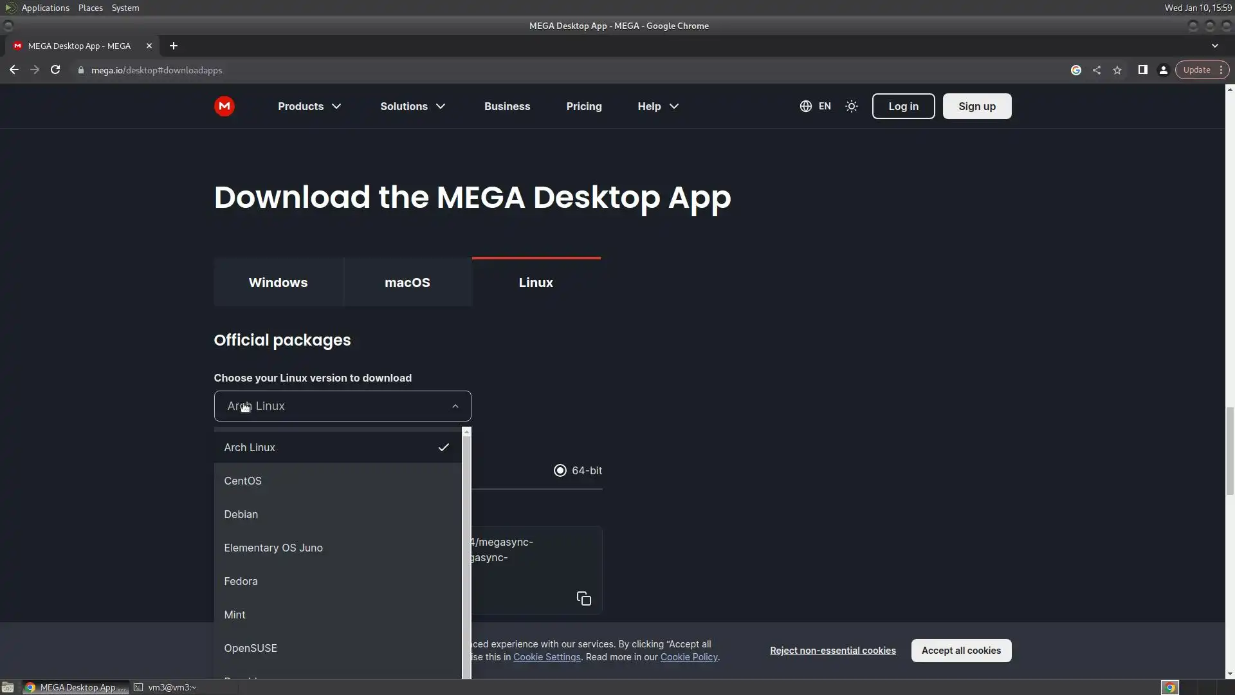This screenshot has height=695, width=1235.
Task: Select the 64-bit radio button
Action: (x=560, y=470)
